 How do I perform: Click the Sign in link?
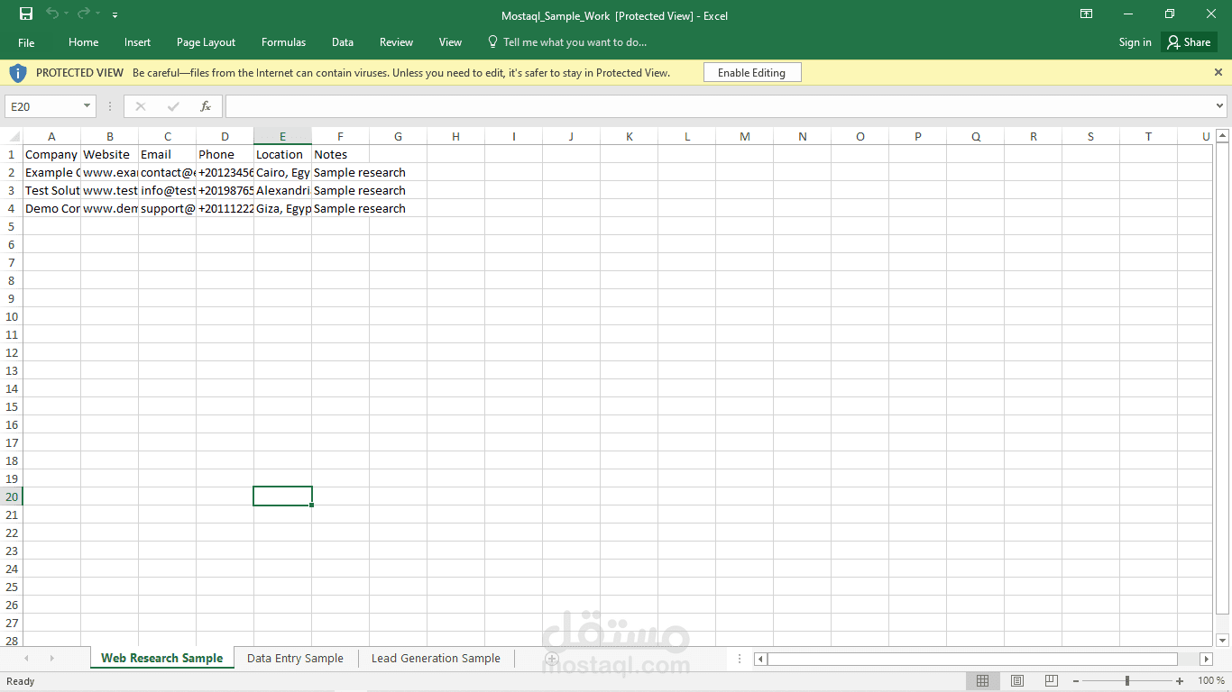(1135, 42)
